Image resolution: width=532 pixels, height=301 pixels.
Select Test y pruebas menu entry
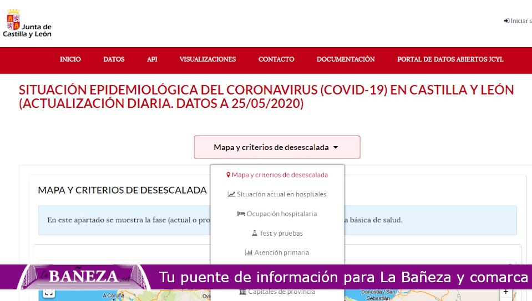[281, 233]
